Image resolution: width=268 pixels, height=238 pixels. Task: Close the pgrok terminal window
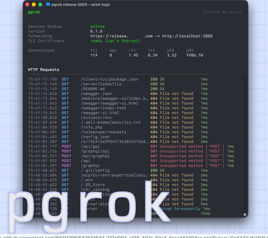click(28, 5)
